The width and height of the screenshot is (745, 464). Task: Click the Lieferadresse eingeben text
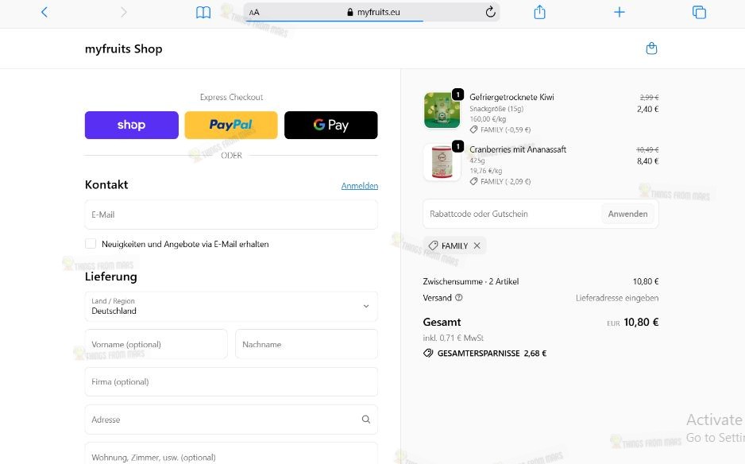tap(617, 298)
